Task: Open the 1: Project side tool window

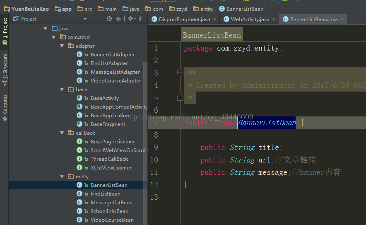Action: pyautogui.click(x=5, y=31)
